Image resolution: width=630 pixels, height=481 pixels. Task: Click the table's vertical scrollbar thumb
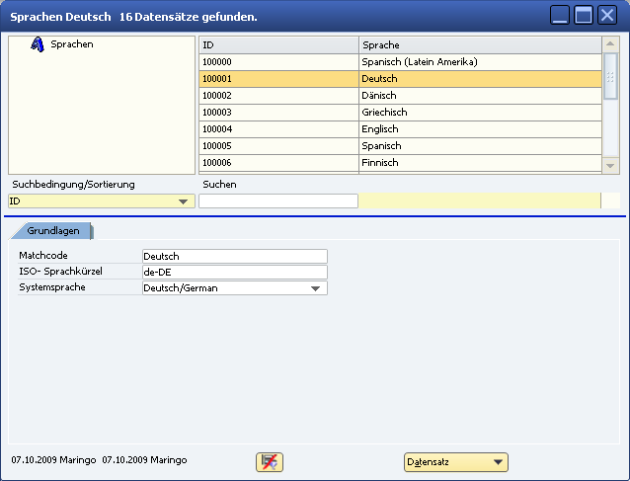(610, 77)
